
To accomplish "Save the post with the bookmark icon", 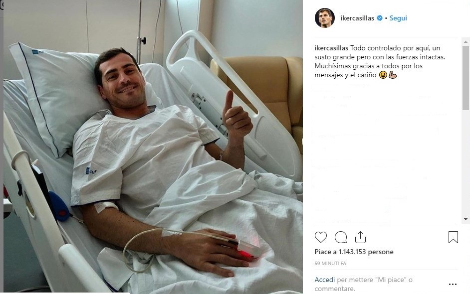I will tap(453, 237).
